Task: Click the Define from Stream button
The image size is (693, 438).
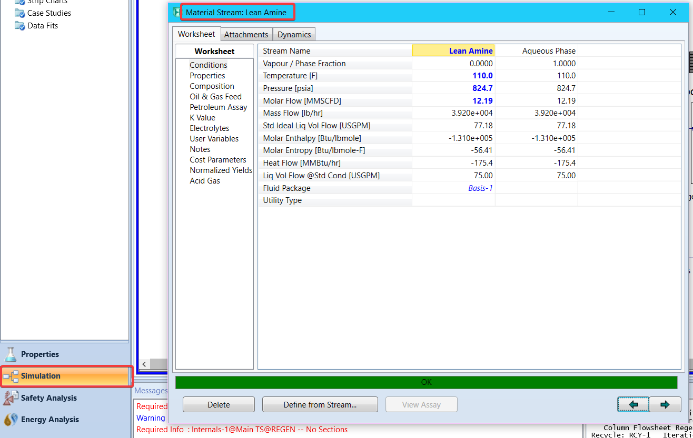Action: coord(320,404)
